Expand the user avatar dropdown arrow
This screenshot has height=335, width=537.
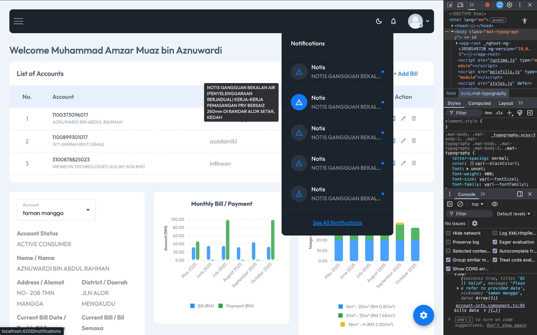[428, 21]
